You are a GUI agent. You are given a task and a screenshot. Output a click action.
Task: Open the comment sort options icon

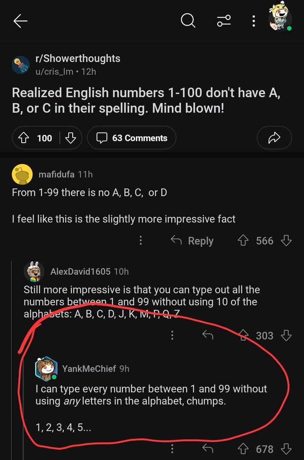coord(224,20)
